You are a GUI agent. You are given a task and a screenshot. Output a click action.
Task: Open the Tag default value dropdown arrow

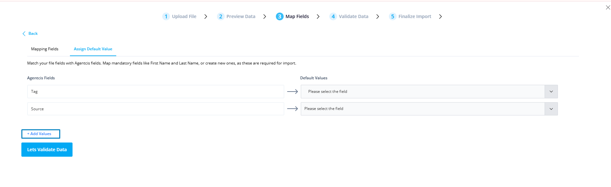(551, 92)
